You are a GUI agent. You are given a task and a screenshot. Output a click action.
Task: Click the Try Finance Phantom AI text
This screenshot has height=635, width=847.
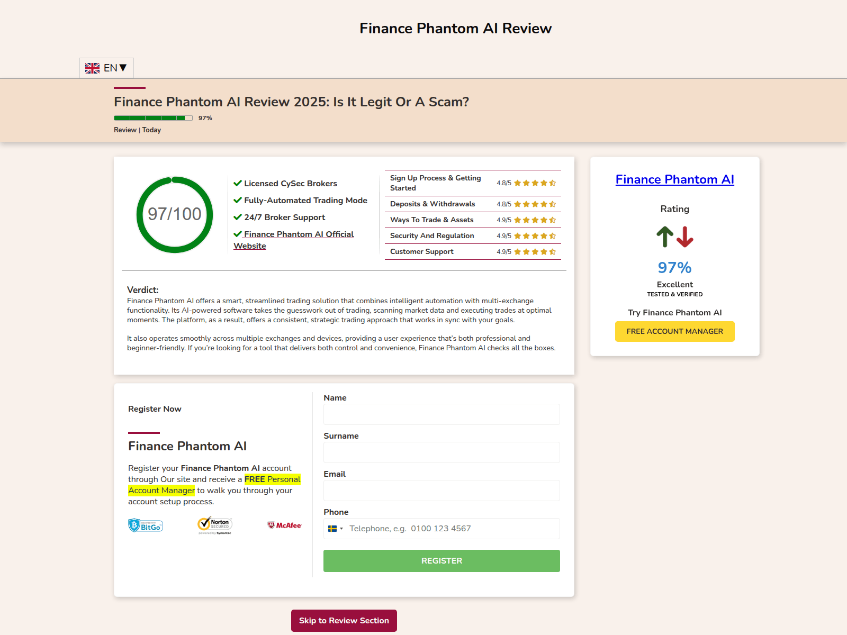click(x=675, y=313)
